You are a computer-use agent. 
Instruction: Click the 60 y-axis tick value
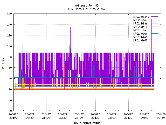tap(10, 68)
